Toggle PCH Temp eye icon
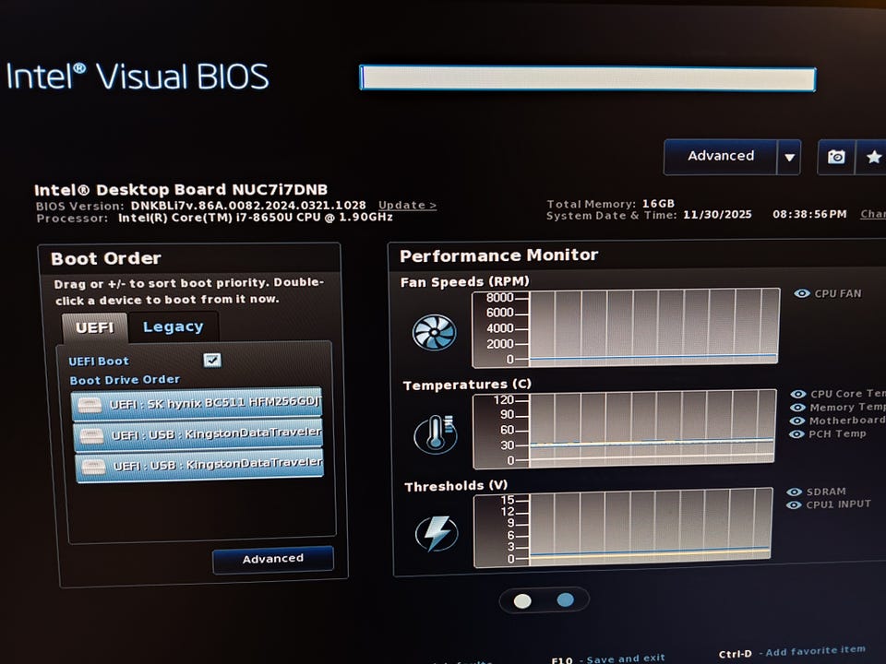The height and width of the screenshot is (664, 886). pyautogui.click(x=796, y=434)
